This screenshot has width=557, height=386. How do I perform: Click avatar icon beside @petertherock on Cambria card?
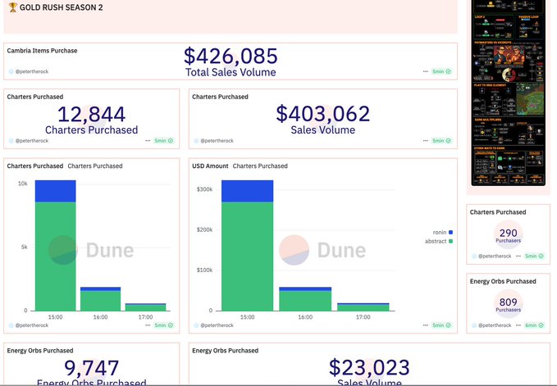point(11,71)
